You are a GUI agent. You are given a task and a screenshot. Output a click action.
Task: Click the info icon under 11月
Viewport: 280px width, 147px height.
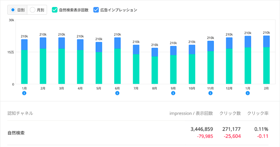click(x=210, y=93)
